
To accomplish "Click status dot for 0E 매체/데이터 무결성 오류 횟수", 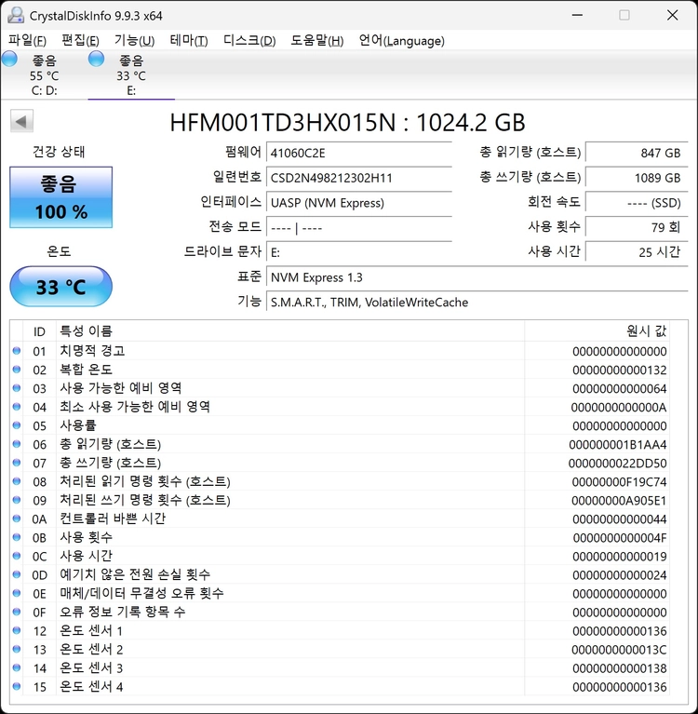I will [17, 593].
